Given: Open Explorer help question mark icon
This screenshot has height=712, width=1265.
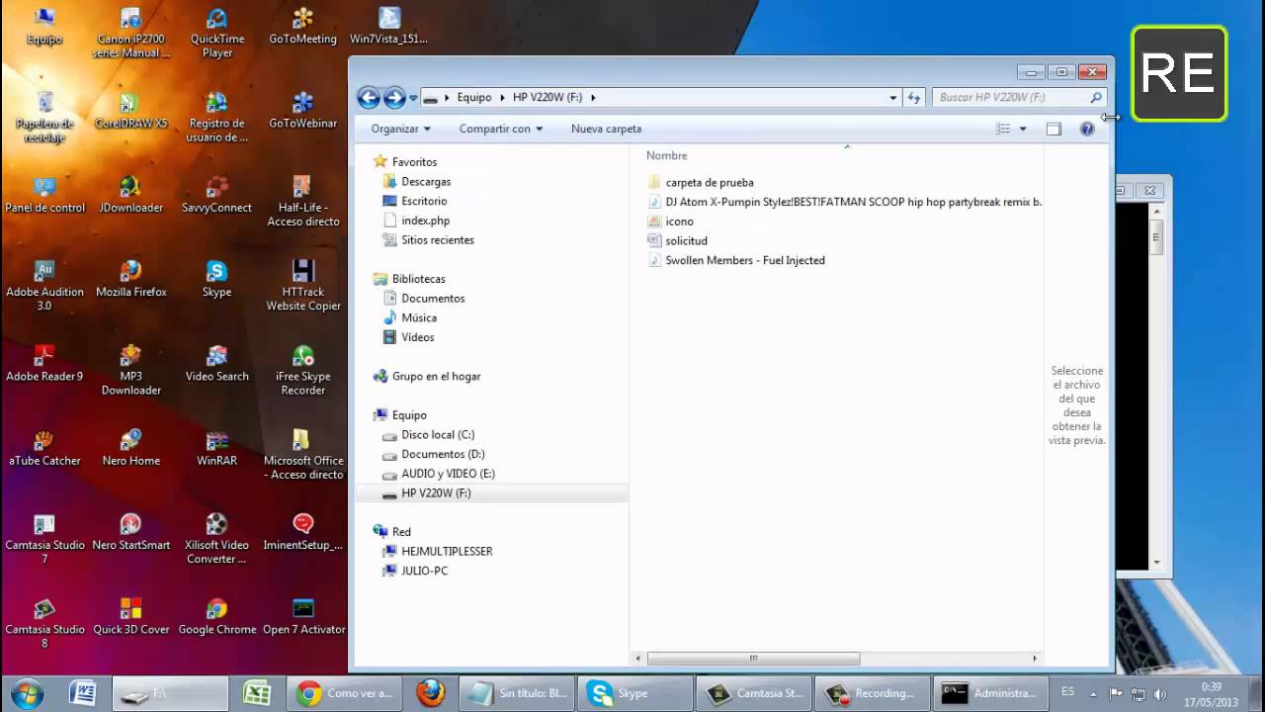Looking at the screenshot, I should [x=1087, y=129].
